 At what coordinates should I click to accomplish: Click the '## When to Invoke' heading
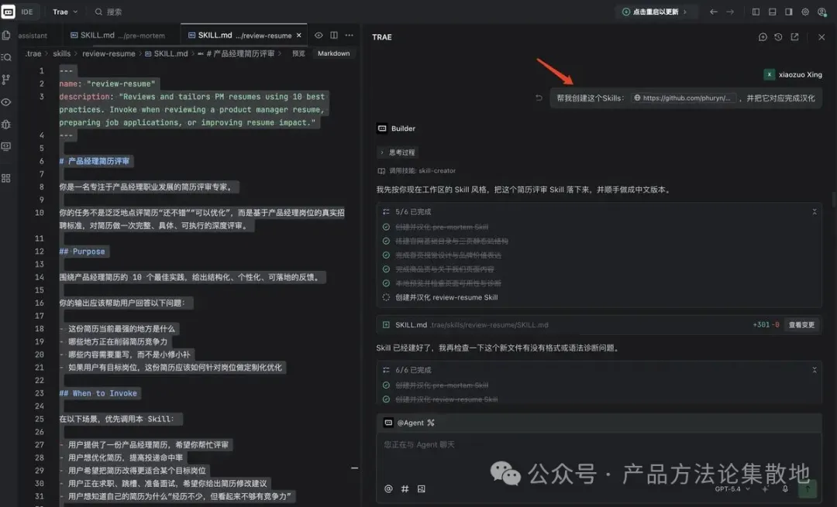click(x=98, y=393)
